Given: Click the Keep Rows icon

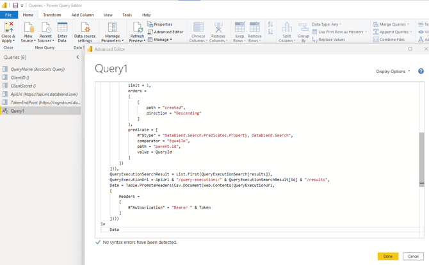Looking at the screenshot, I should [239, 28].
